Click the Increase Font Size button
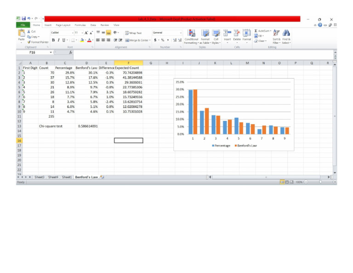 [x=86, y=33]
